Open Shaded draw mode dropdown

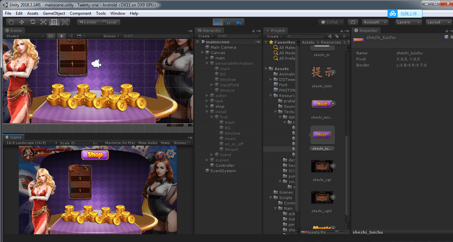[x=25, y=36]
